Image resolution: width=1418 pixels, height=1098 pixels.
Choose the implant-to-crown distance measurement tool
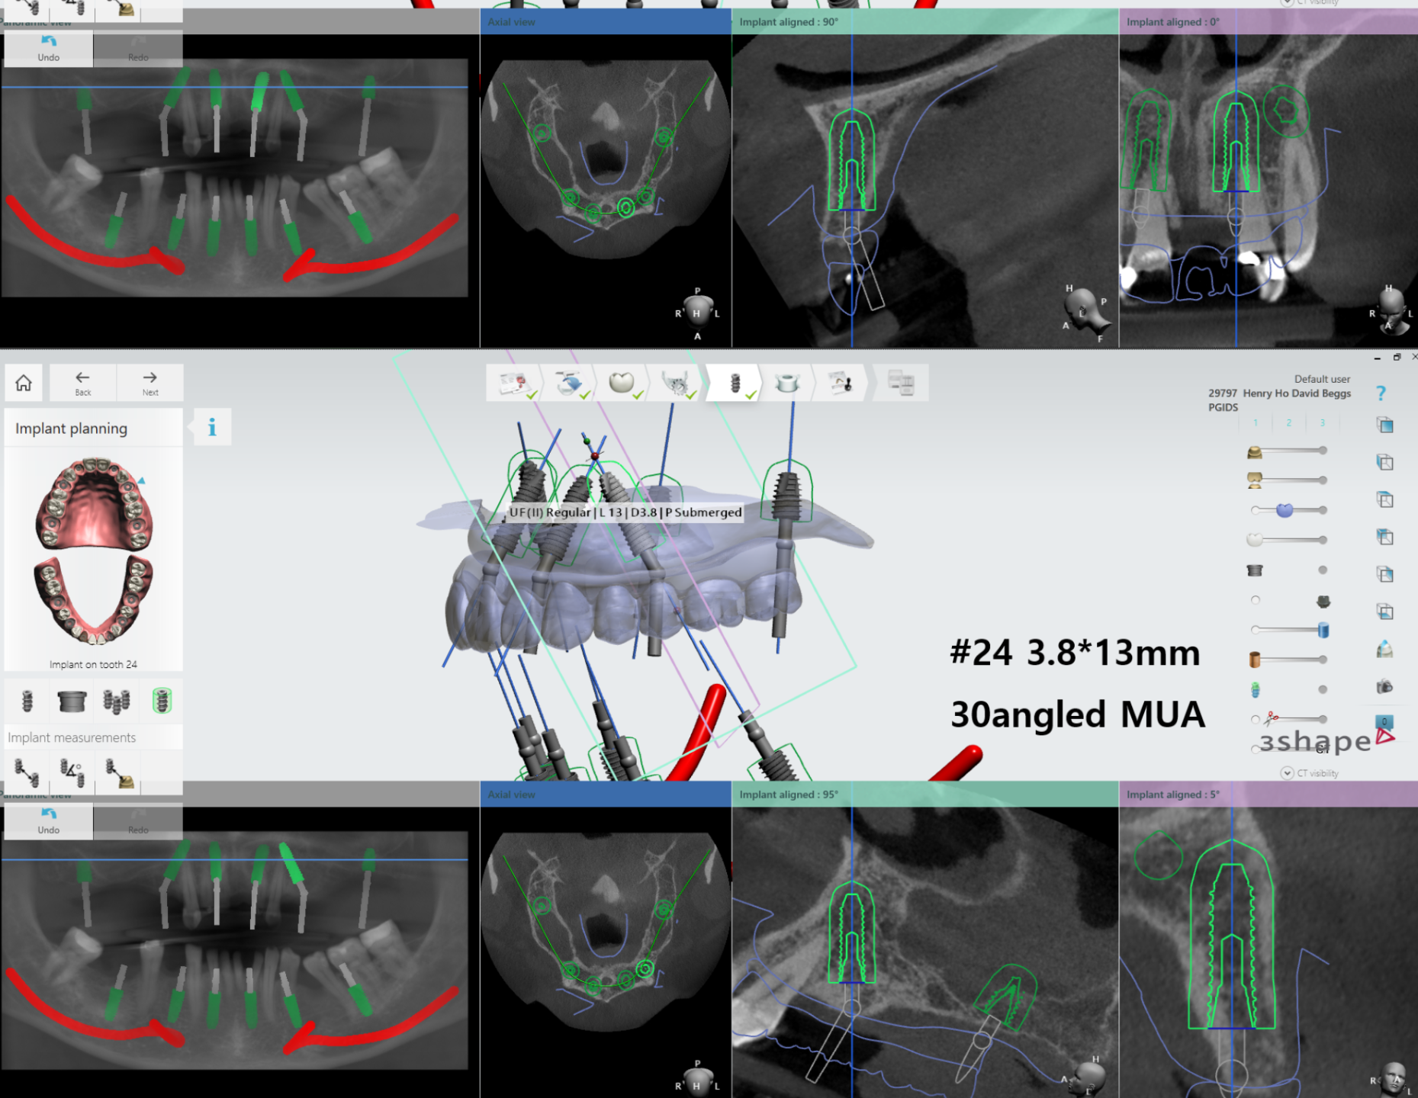click(x=118, y=772)
